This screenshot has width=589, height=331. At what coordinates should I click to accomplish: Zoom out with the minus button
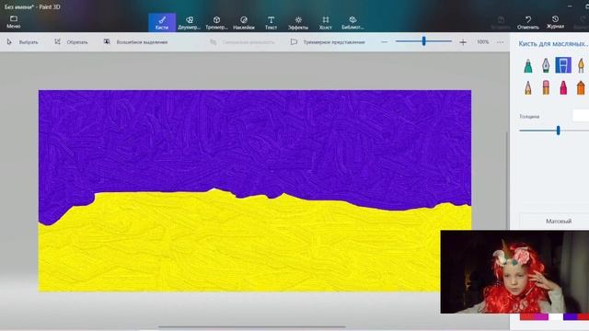(384, 42)
